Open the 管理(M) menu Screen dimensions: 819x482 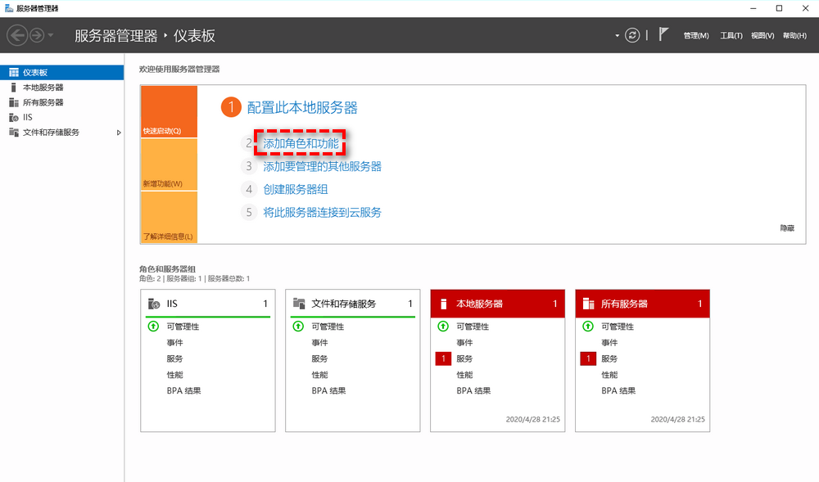695,35
